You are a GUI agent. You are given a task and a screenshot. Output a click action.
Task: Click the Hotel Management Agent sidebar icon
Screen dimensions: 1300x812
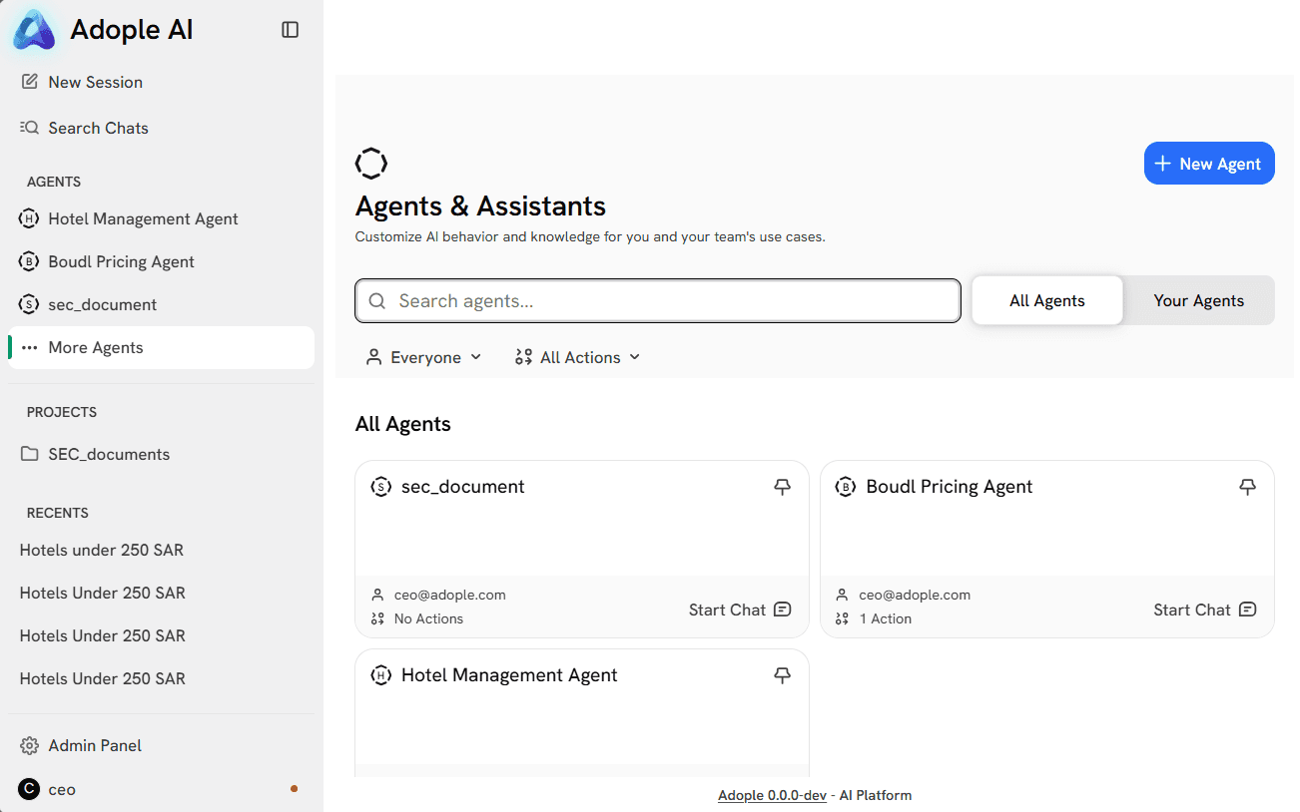point(29,218)
